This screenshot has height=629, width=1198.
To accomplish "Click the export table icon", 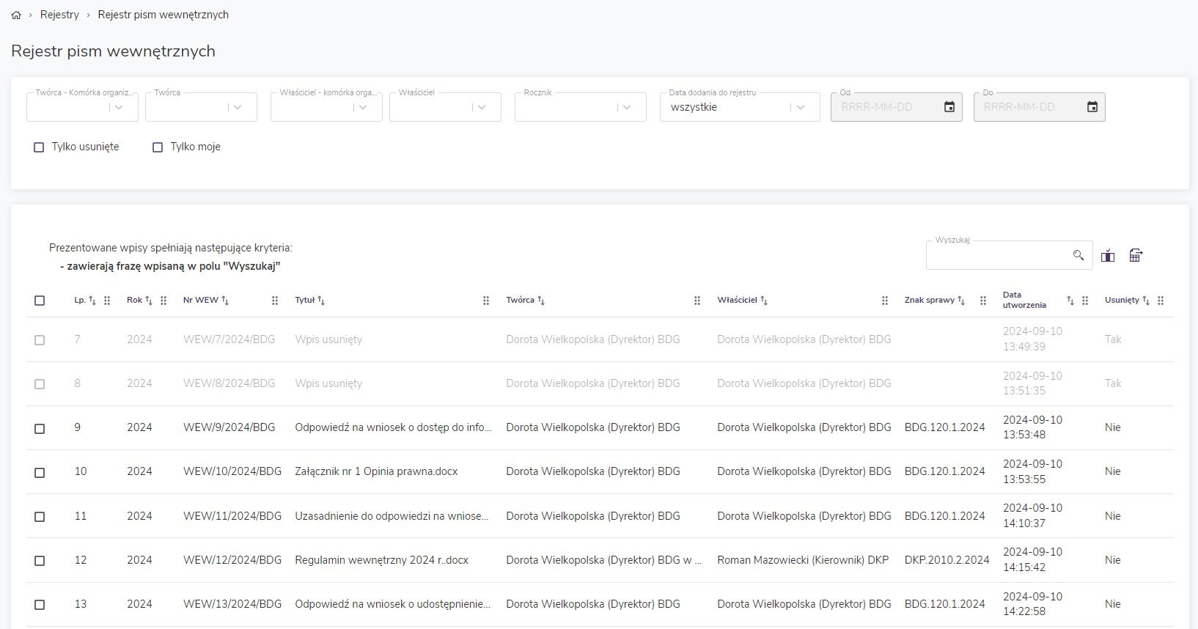I will click(1136, 255).
